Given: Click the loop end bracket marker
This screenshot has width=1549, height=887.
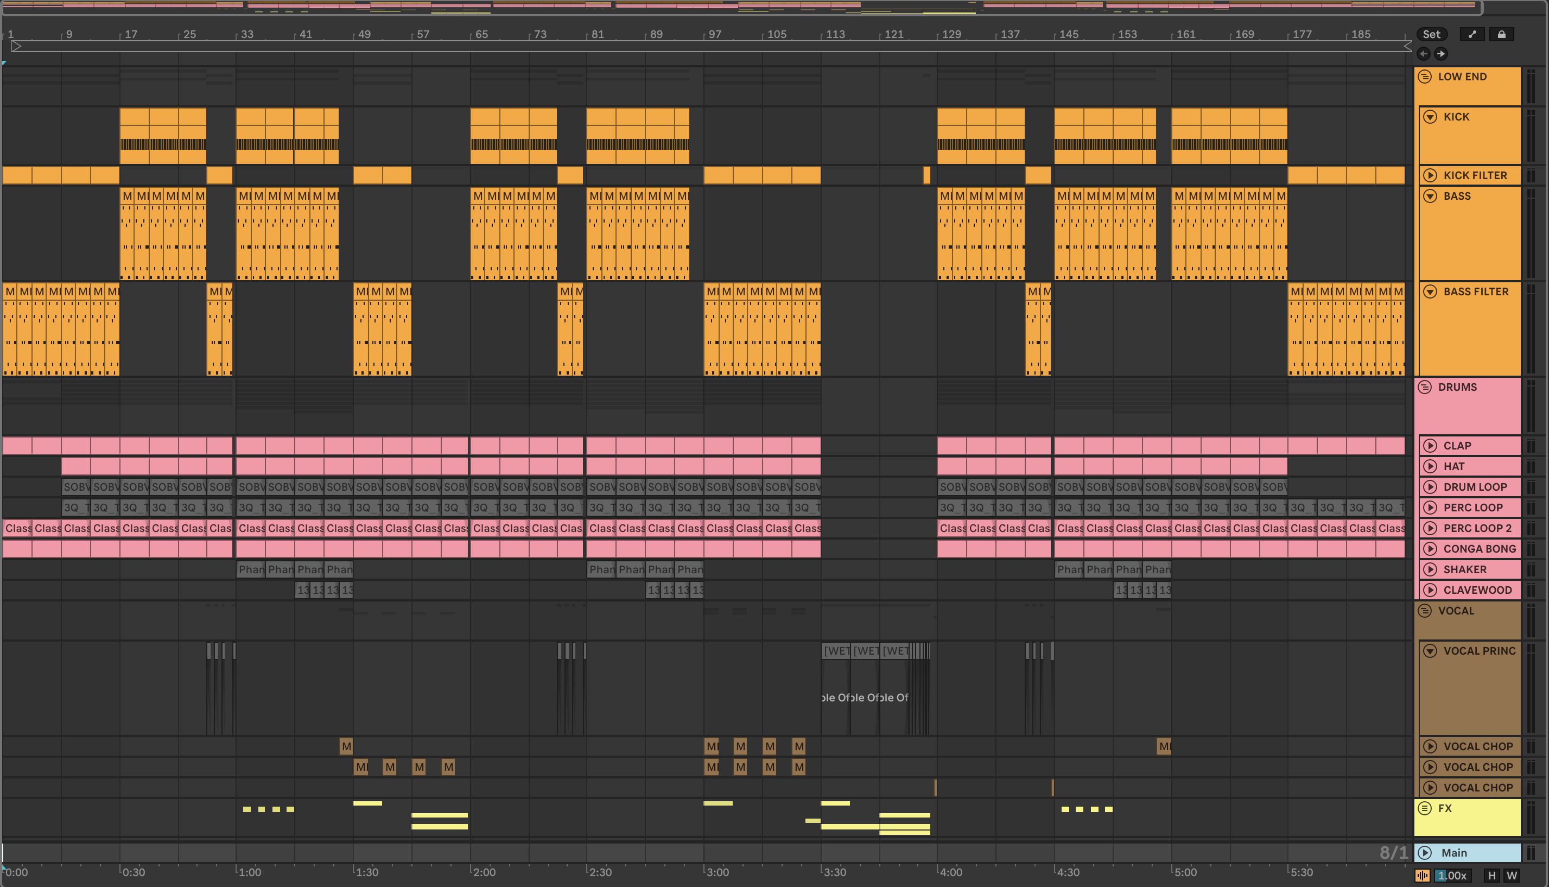Looking at the screenshot, I should click(x=1408, y=46).
